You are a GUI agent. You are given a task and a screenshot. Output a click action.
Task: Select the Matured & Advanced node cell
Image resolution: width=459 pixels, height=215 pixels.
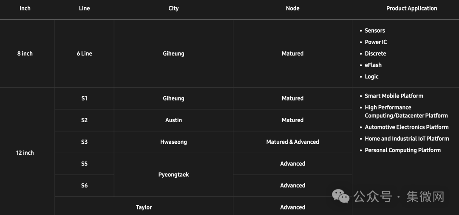pos(292,142)
